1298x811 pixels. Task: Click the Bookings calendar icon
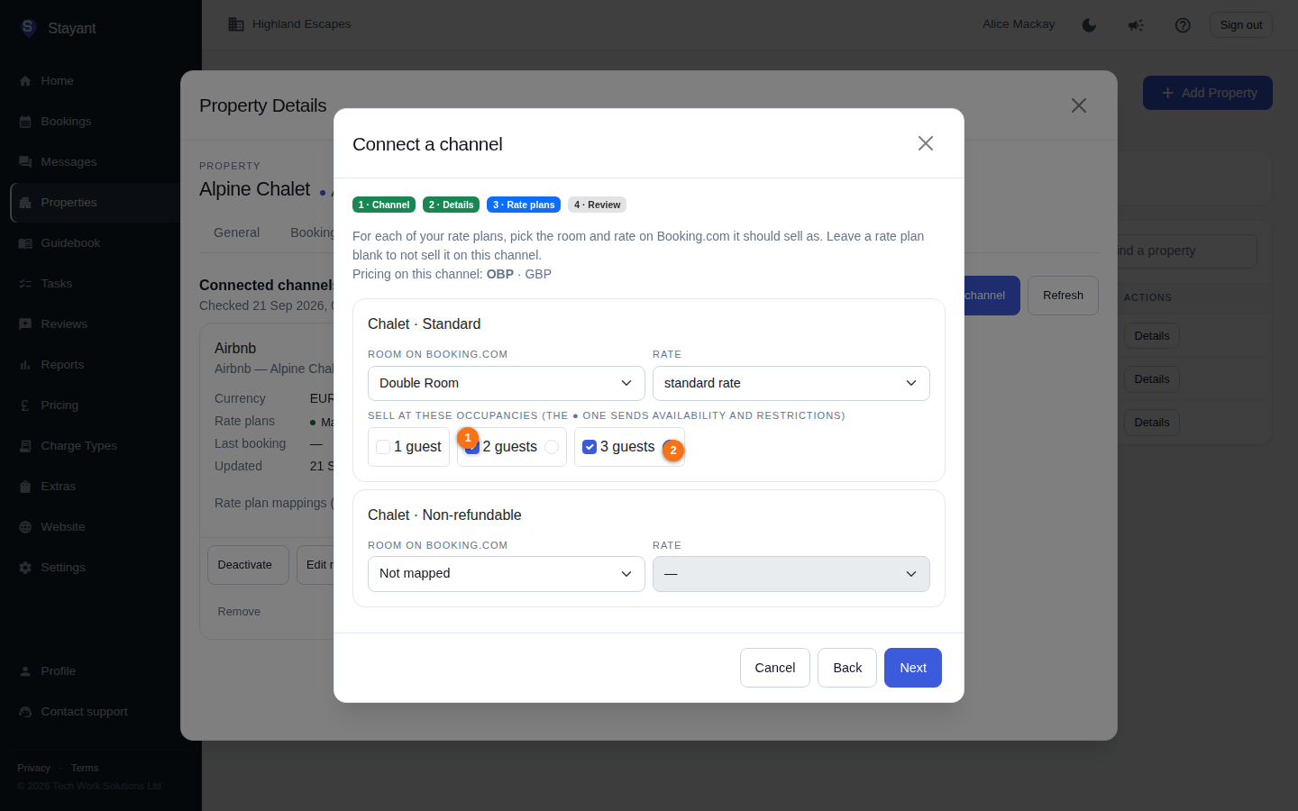click(x=25, y=122)
